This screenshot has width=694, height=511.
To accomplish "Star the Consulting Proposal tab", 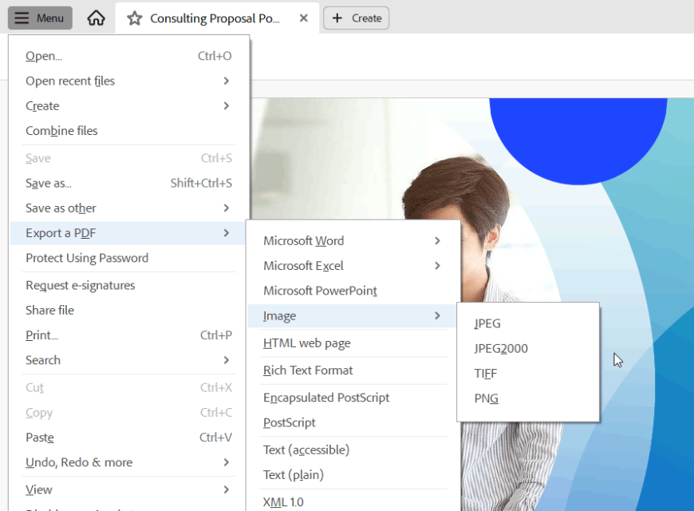I will [135, 18].
